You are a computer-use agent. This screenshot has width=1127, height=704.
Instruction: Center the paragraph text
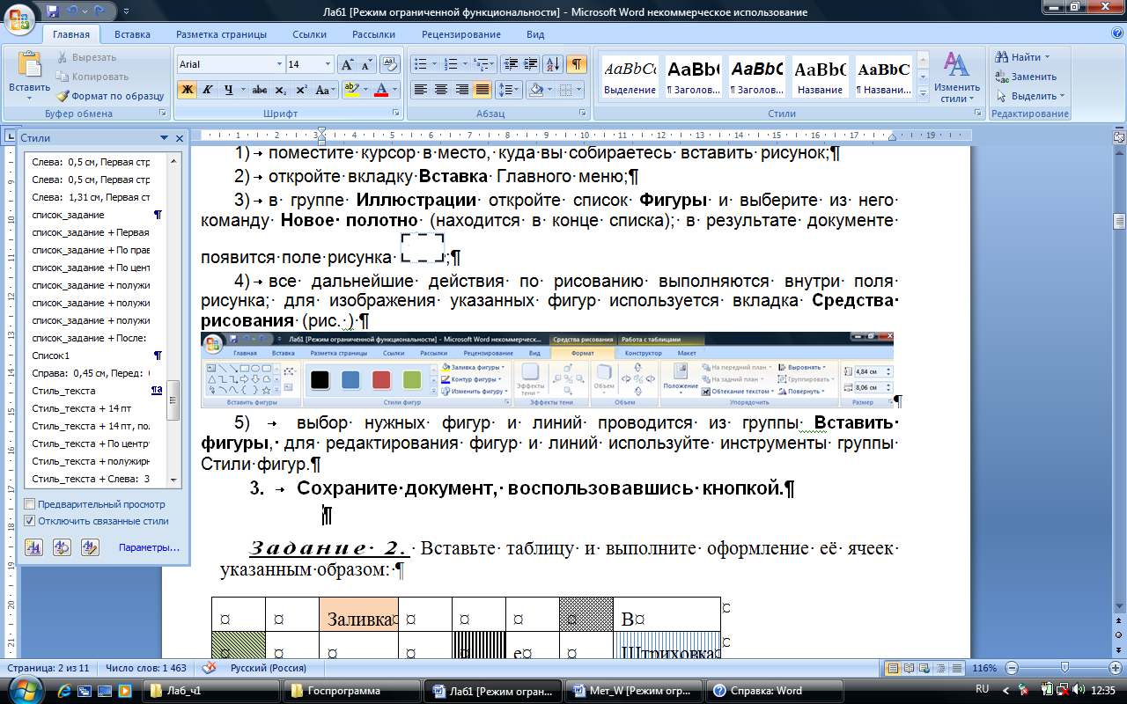[441, 90]
